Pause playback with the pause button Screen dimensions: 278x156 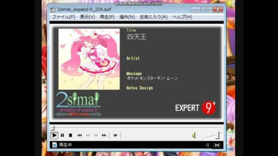coord(62,135)
